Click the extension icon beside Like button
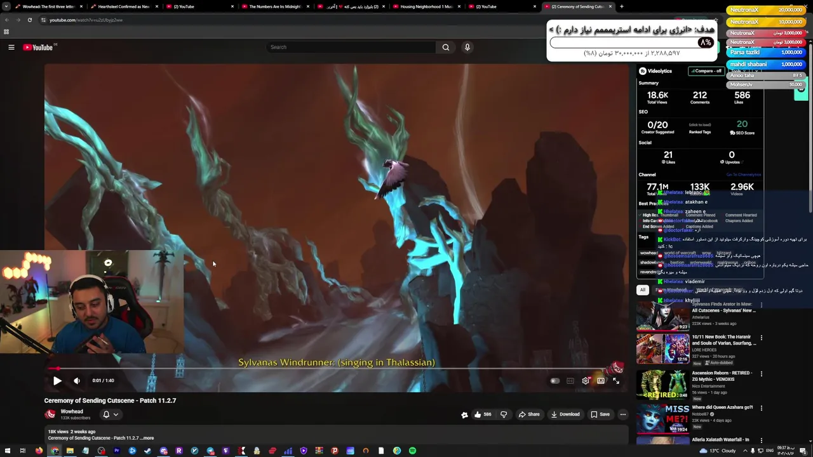 (x=464, y=414)
